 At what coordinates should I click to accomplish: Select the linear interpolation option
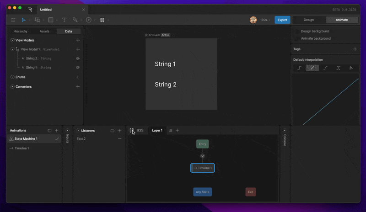pyautogui.click(x=312, y=68)
